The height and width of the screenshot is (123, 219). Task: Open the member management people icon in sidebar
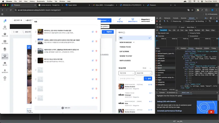(5, 63)
